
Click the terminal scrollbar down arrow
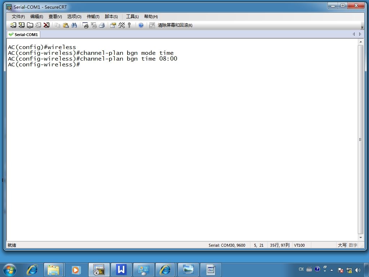pyautogui.click(x=360, y=237)
